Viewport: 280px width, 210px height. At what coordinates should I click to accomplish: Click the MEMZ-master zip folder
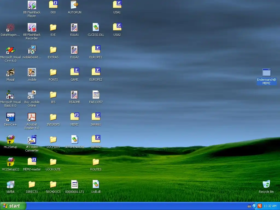point(32,162)
